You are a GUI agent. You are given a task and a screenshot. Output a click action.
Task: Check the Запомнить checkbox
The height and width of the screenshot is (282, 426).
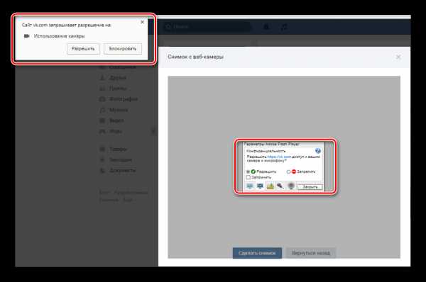(248, 177)
